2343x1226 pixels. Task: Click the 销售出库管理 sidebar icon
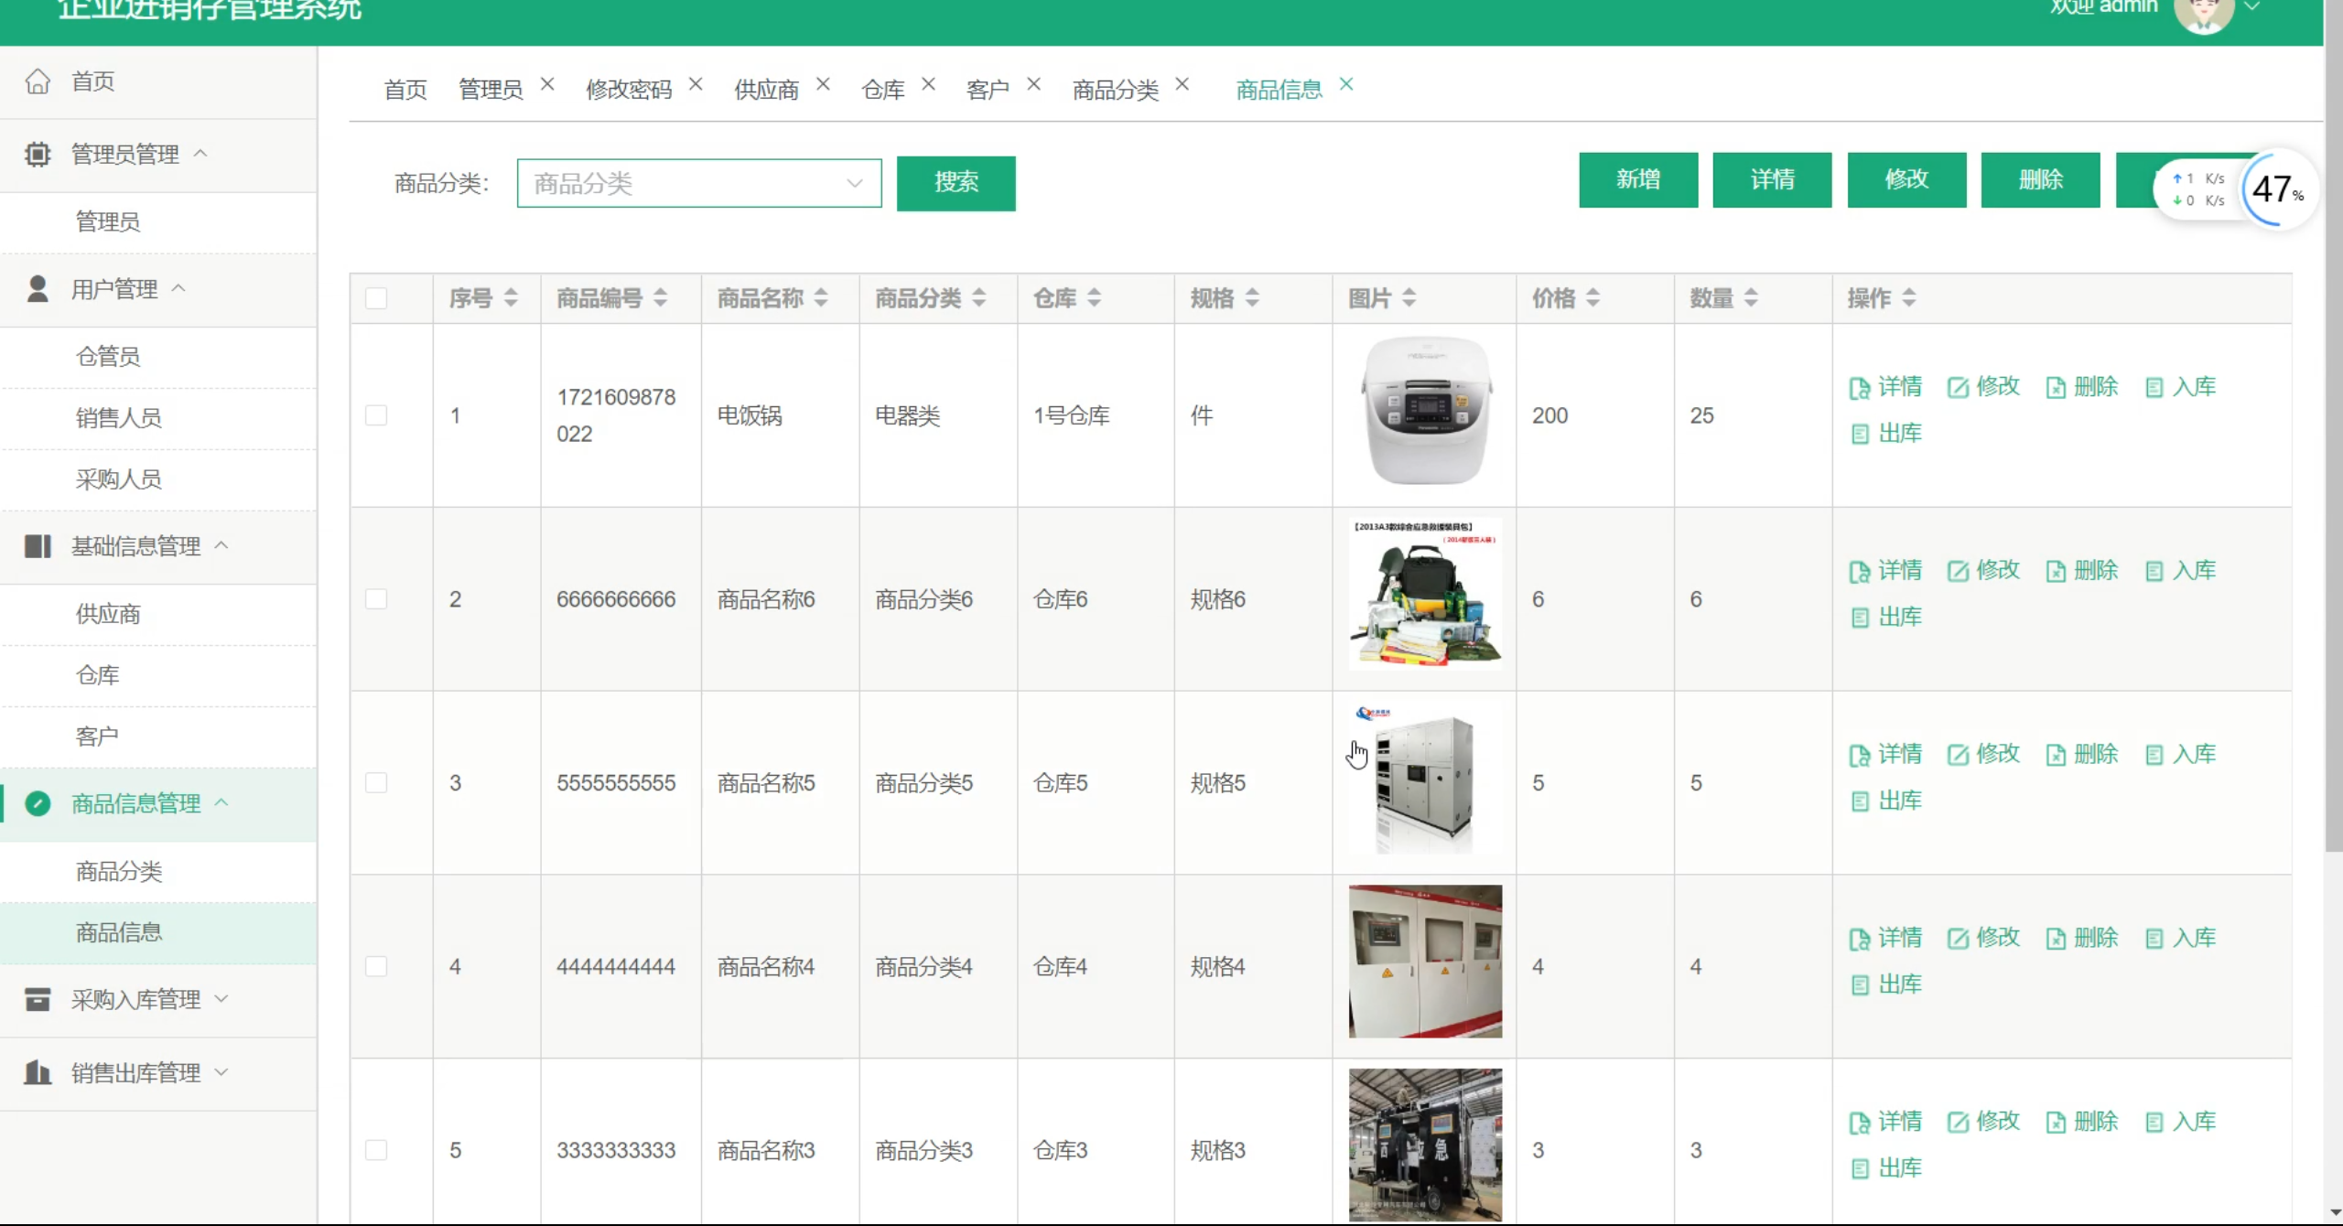click(38, 1072)
